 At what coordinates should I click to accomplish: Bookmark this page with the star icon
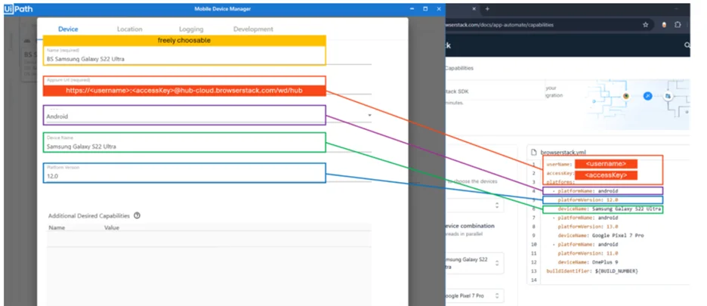[646, 25]
